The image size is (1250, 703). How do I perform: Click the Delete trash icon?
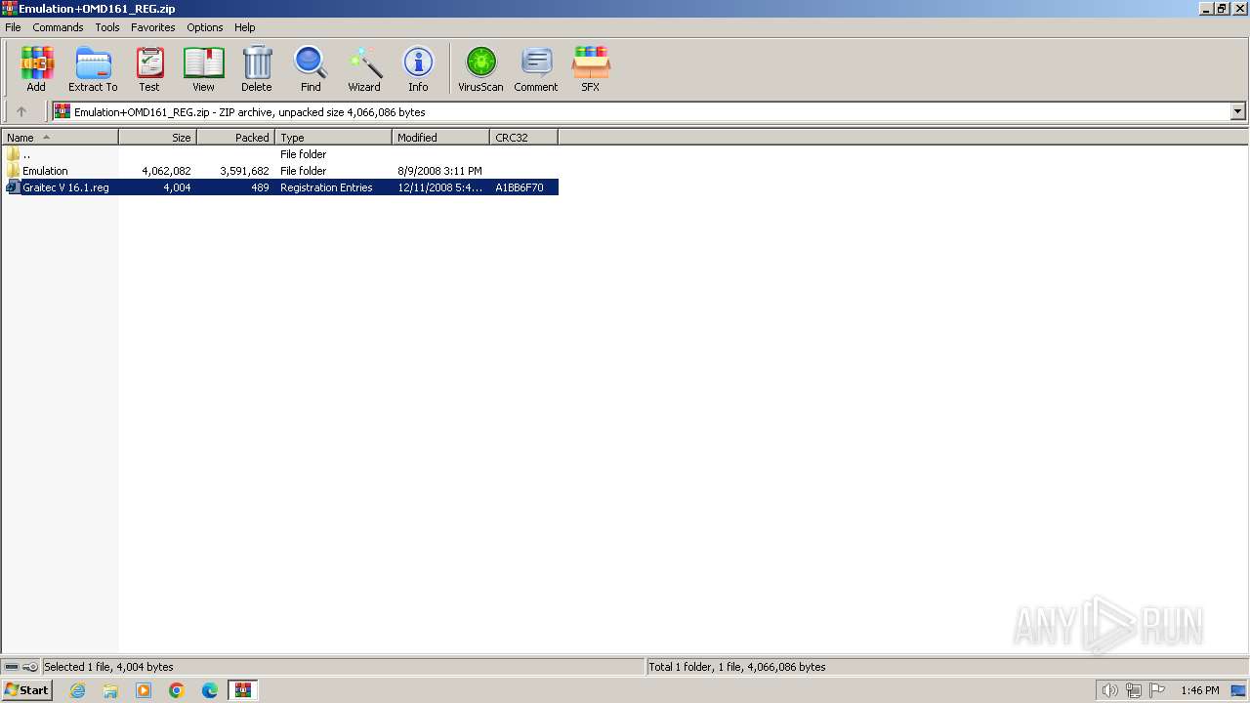257,69
